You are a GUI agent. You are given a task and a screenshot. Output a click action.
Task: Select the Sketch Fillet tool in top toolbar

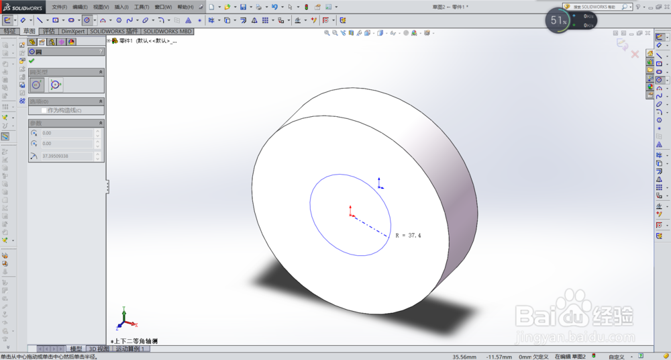[x=161, y=20]
